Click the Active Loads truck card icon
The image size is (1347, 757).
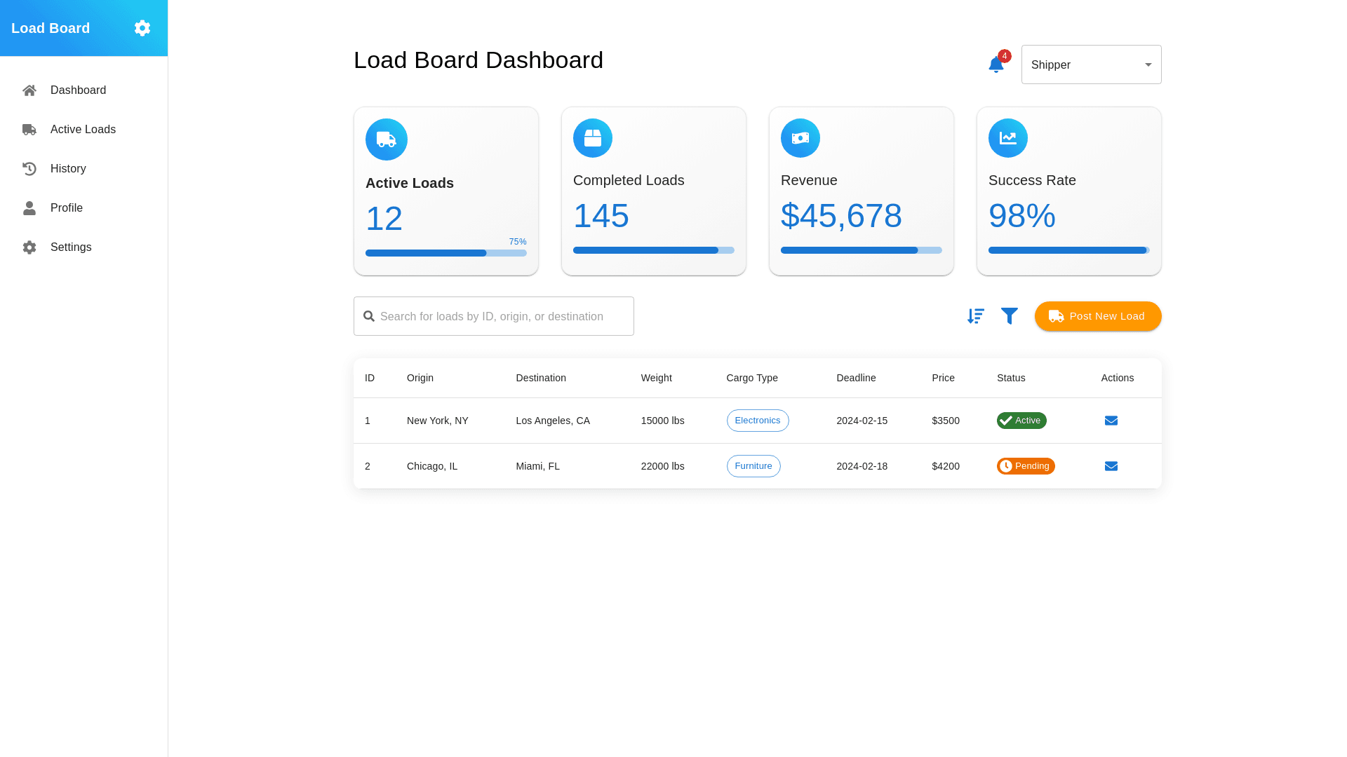(386, 139)
